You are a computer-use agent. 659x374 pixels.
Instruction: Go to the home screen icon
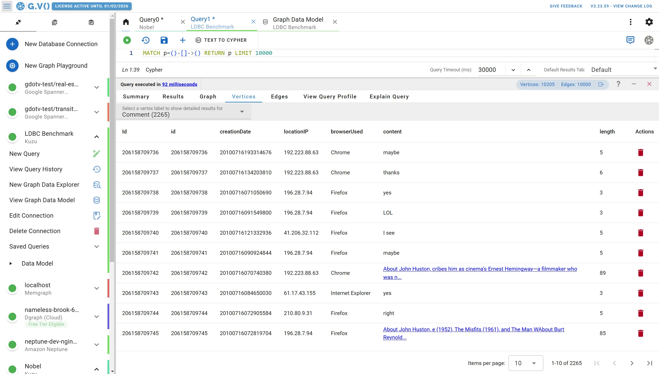point(126,22)
